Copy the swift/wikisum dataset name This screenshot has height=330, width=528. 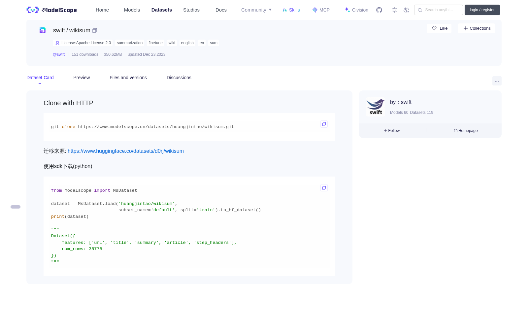pos(95,30)
